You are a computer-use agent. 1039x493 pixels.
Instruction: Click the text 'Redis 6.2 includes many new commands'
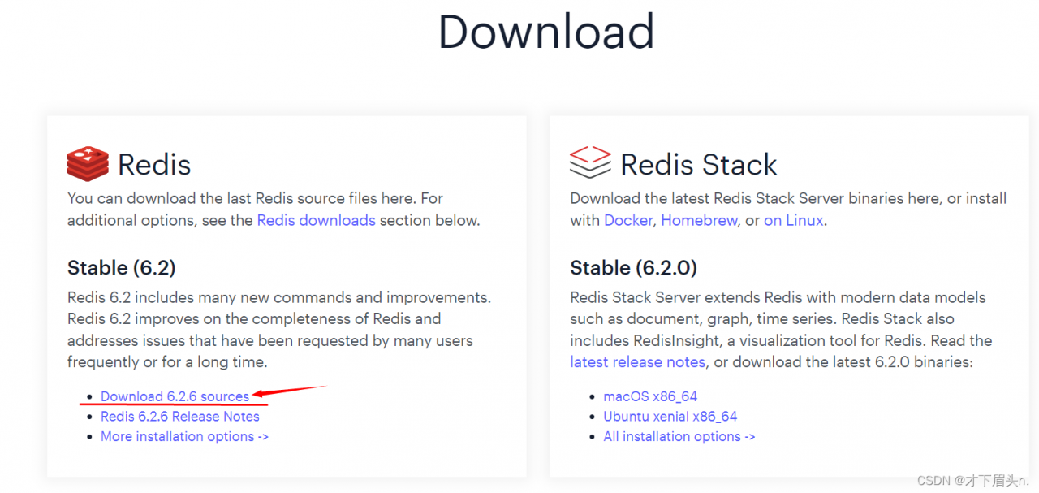(x=196, y=298)
